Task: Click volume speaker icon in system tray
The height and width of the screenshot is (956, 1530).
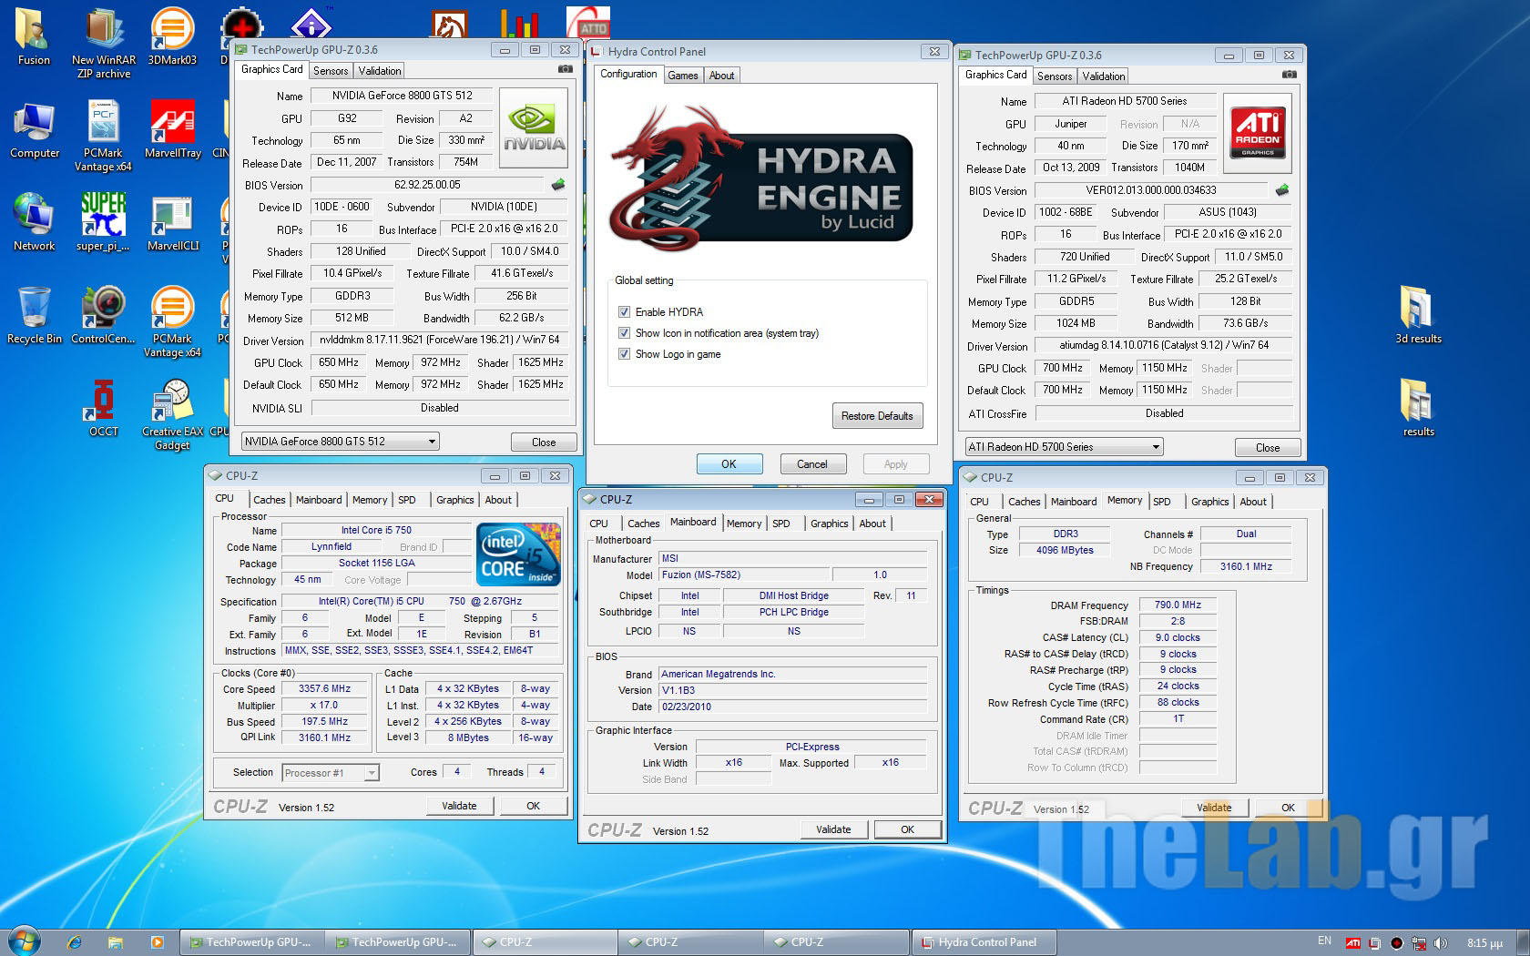Action: coord(1440,943)
